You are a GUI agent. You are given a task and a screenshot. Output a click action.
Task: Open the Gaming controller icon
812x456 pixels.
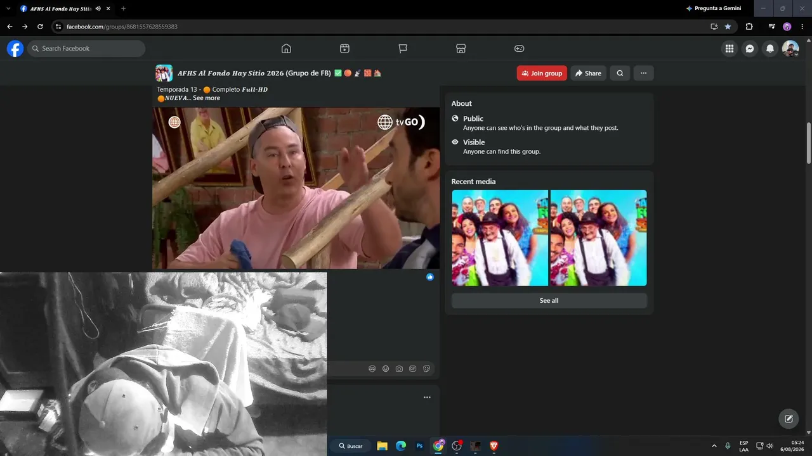pos(519,49)
